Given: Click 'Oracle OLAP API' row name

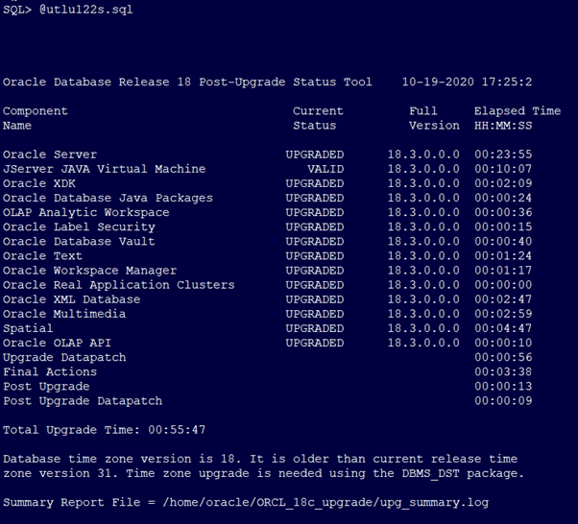Looking at the screenshot, I should pos(57,343).
